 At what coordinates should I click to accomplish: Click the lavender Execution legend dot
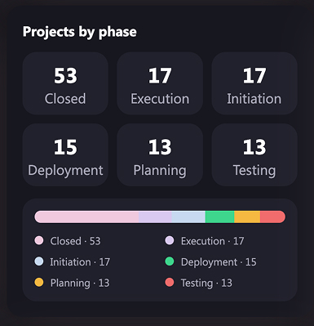170,240
